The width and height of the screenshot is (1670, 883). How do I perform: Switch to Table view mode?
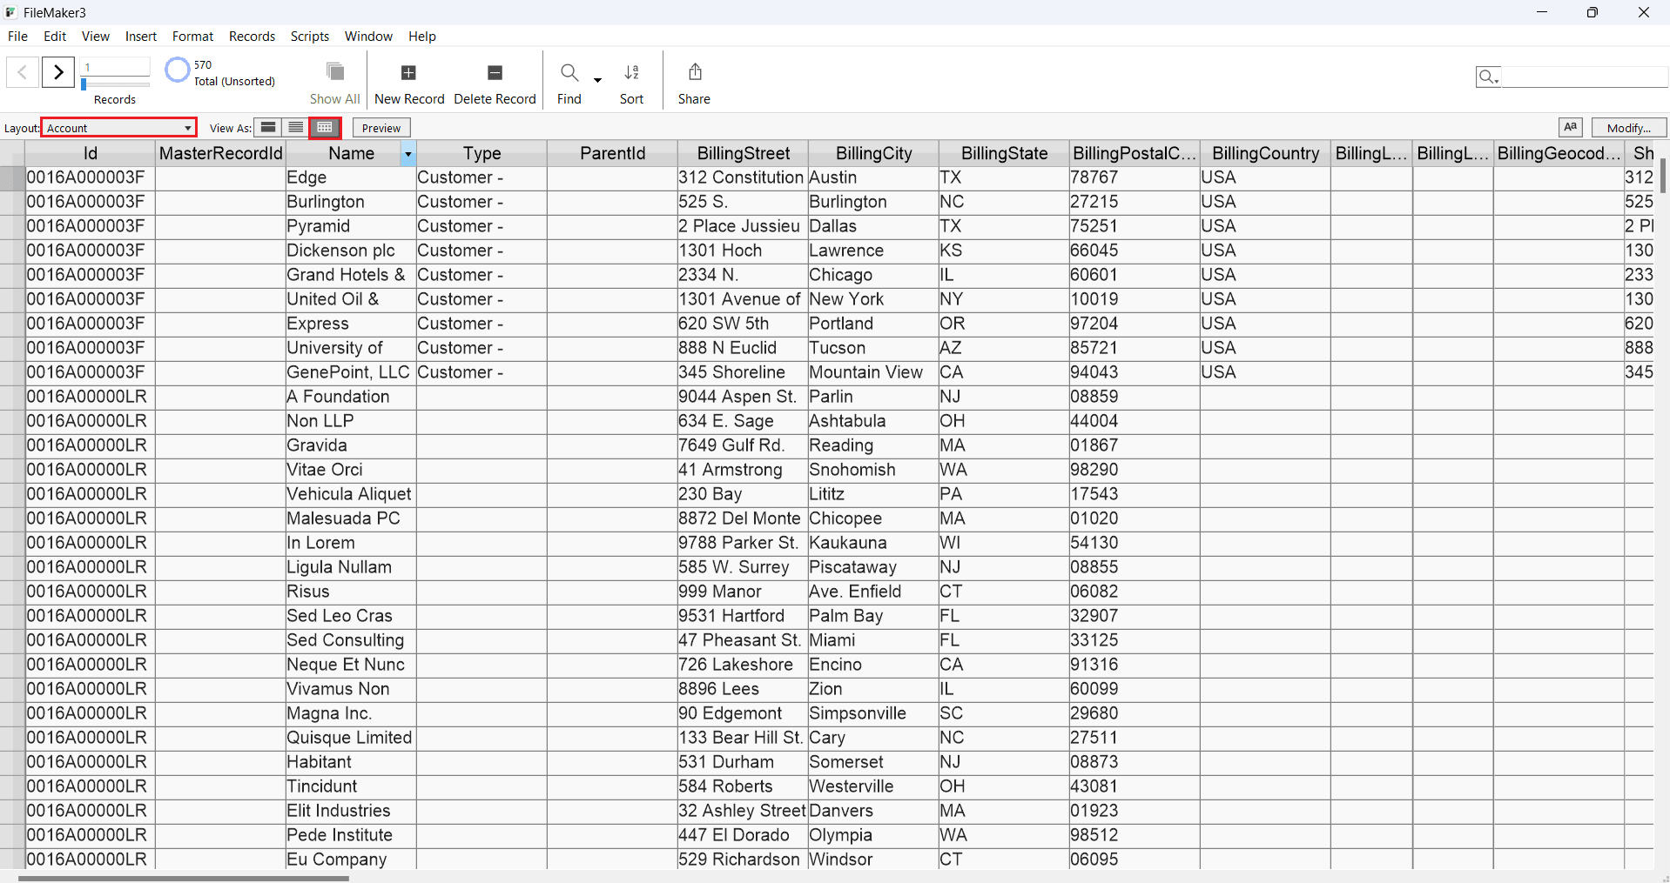324,127
